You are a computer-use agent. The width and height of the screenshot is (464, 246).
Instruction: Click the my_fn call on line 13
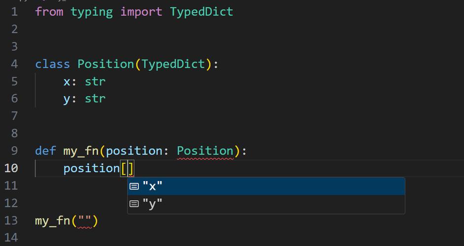point(52,220)
